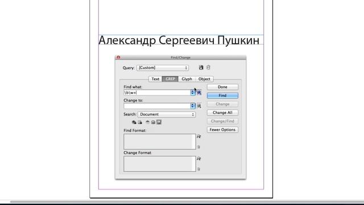Click inside the Find what field

[x=157, y=93]
